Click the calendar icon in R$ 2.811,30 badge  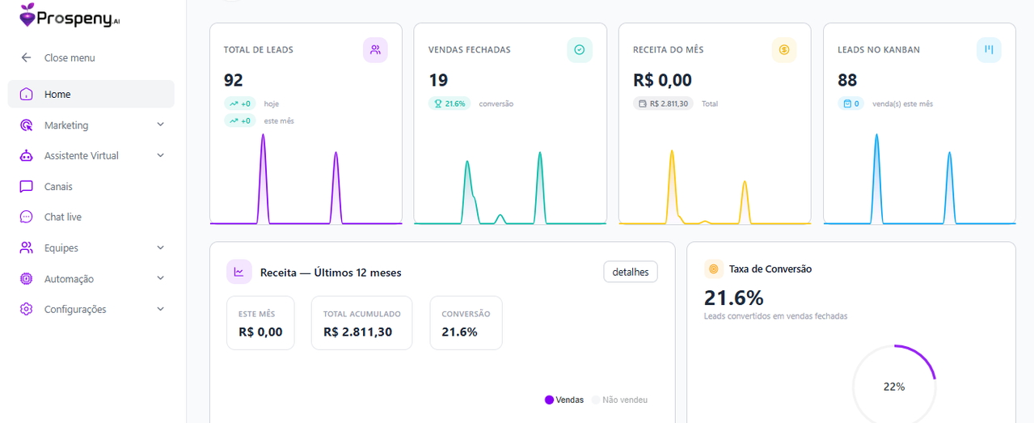coord(643,104)
